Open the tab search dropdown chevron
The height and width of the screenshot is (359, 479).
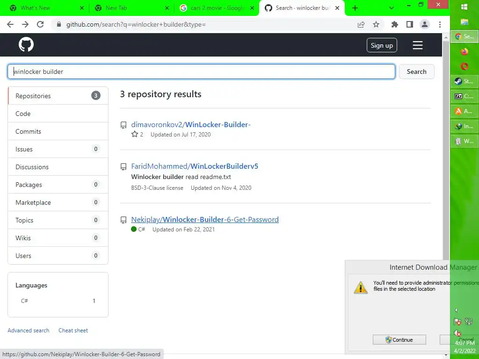click(x=392, y=8)
